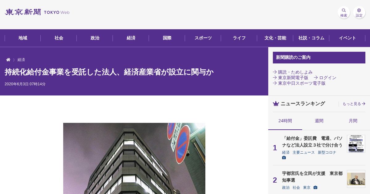Select the 24時間 ranking tab

point(285,121)
